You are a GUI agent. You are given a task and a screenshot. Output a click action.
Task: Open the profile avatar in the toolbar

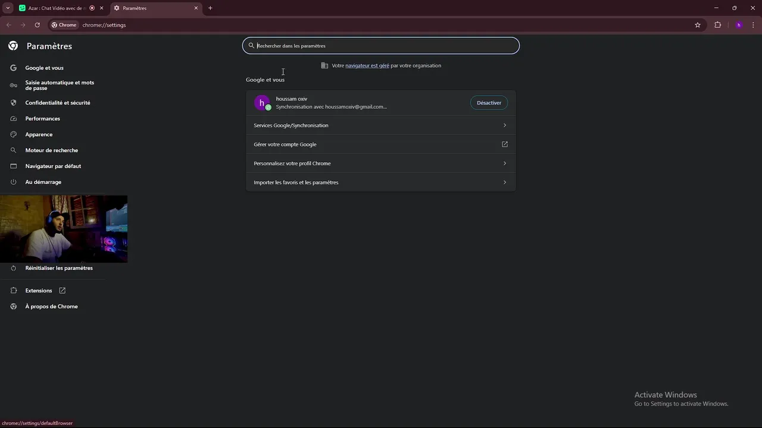(x=739, y=25)
